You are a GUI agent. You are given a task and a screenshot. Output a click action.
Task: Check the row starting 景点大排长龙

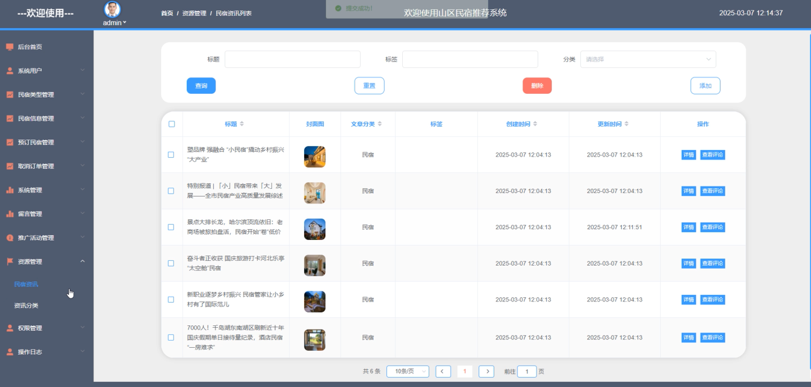(171, 227)
